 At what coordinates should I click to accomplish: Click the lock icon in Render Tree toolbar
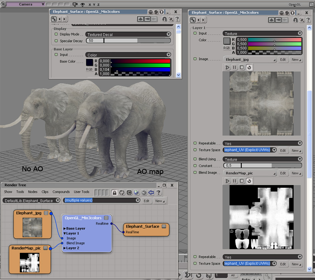click(x=114, y=193)
